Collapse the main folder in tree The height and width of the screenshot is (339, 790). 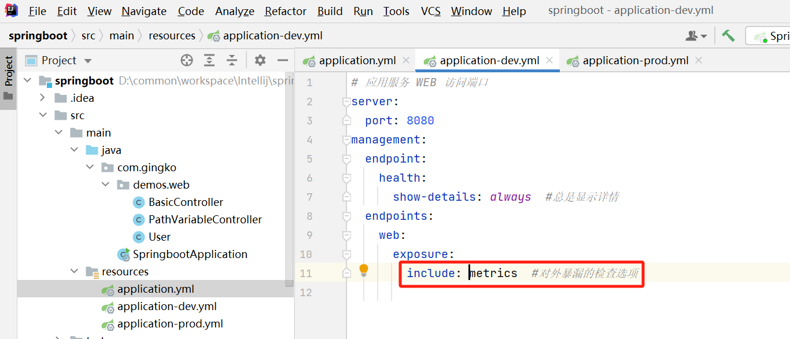[58, 132]
